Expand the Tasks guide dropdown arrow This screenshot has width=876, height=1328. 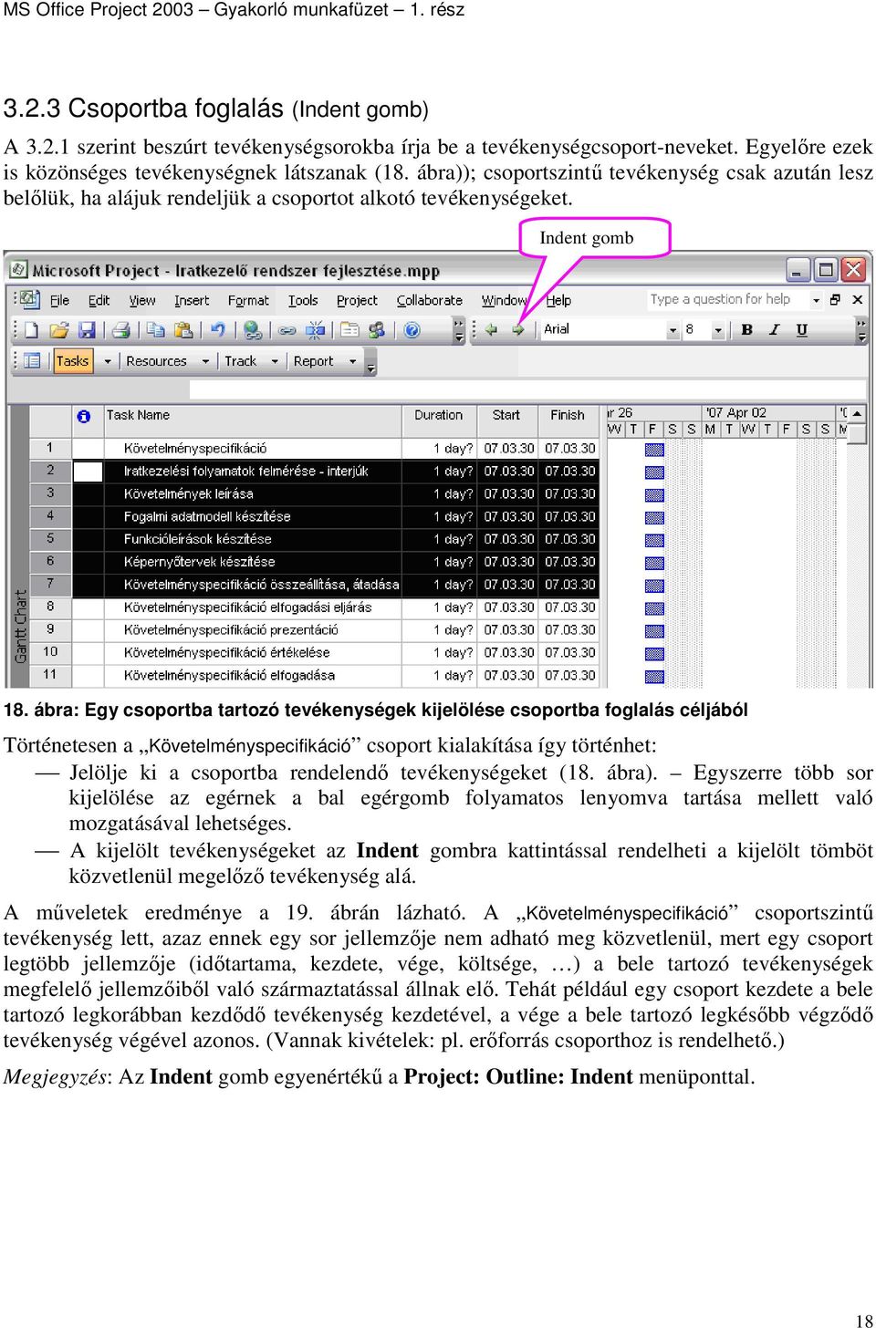[x=108, y=361]
